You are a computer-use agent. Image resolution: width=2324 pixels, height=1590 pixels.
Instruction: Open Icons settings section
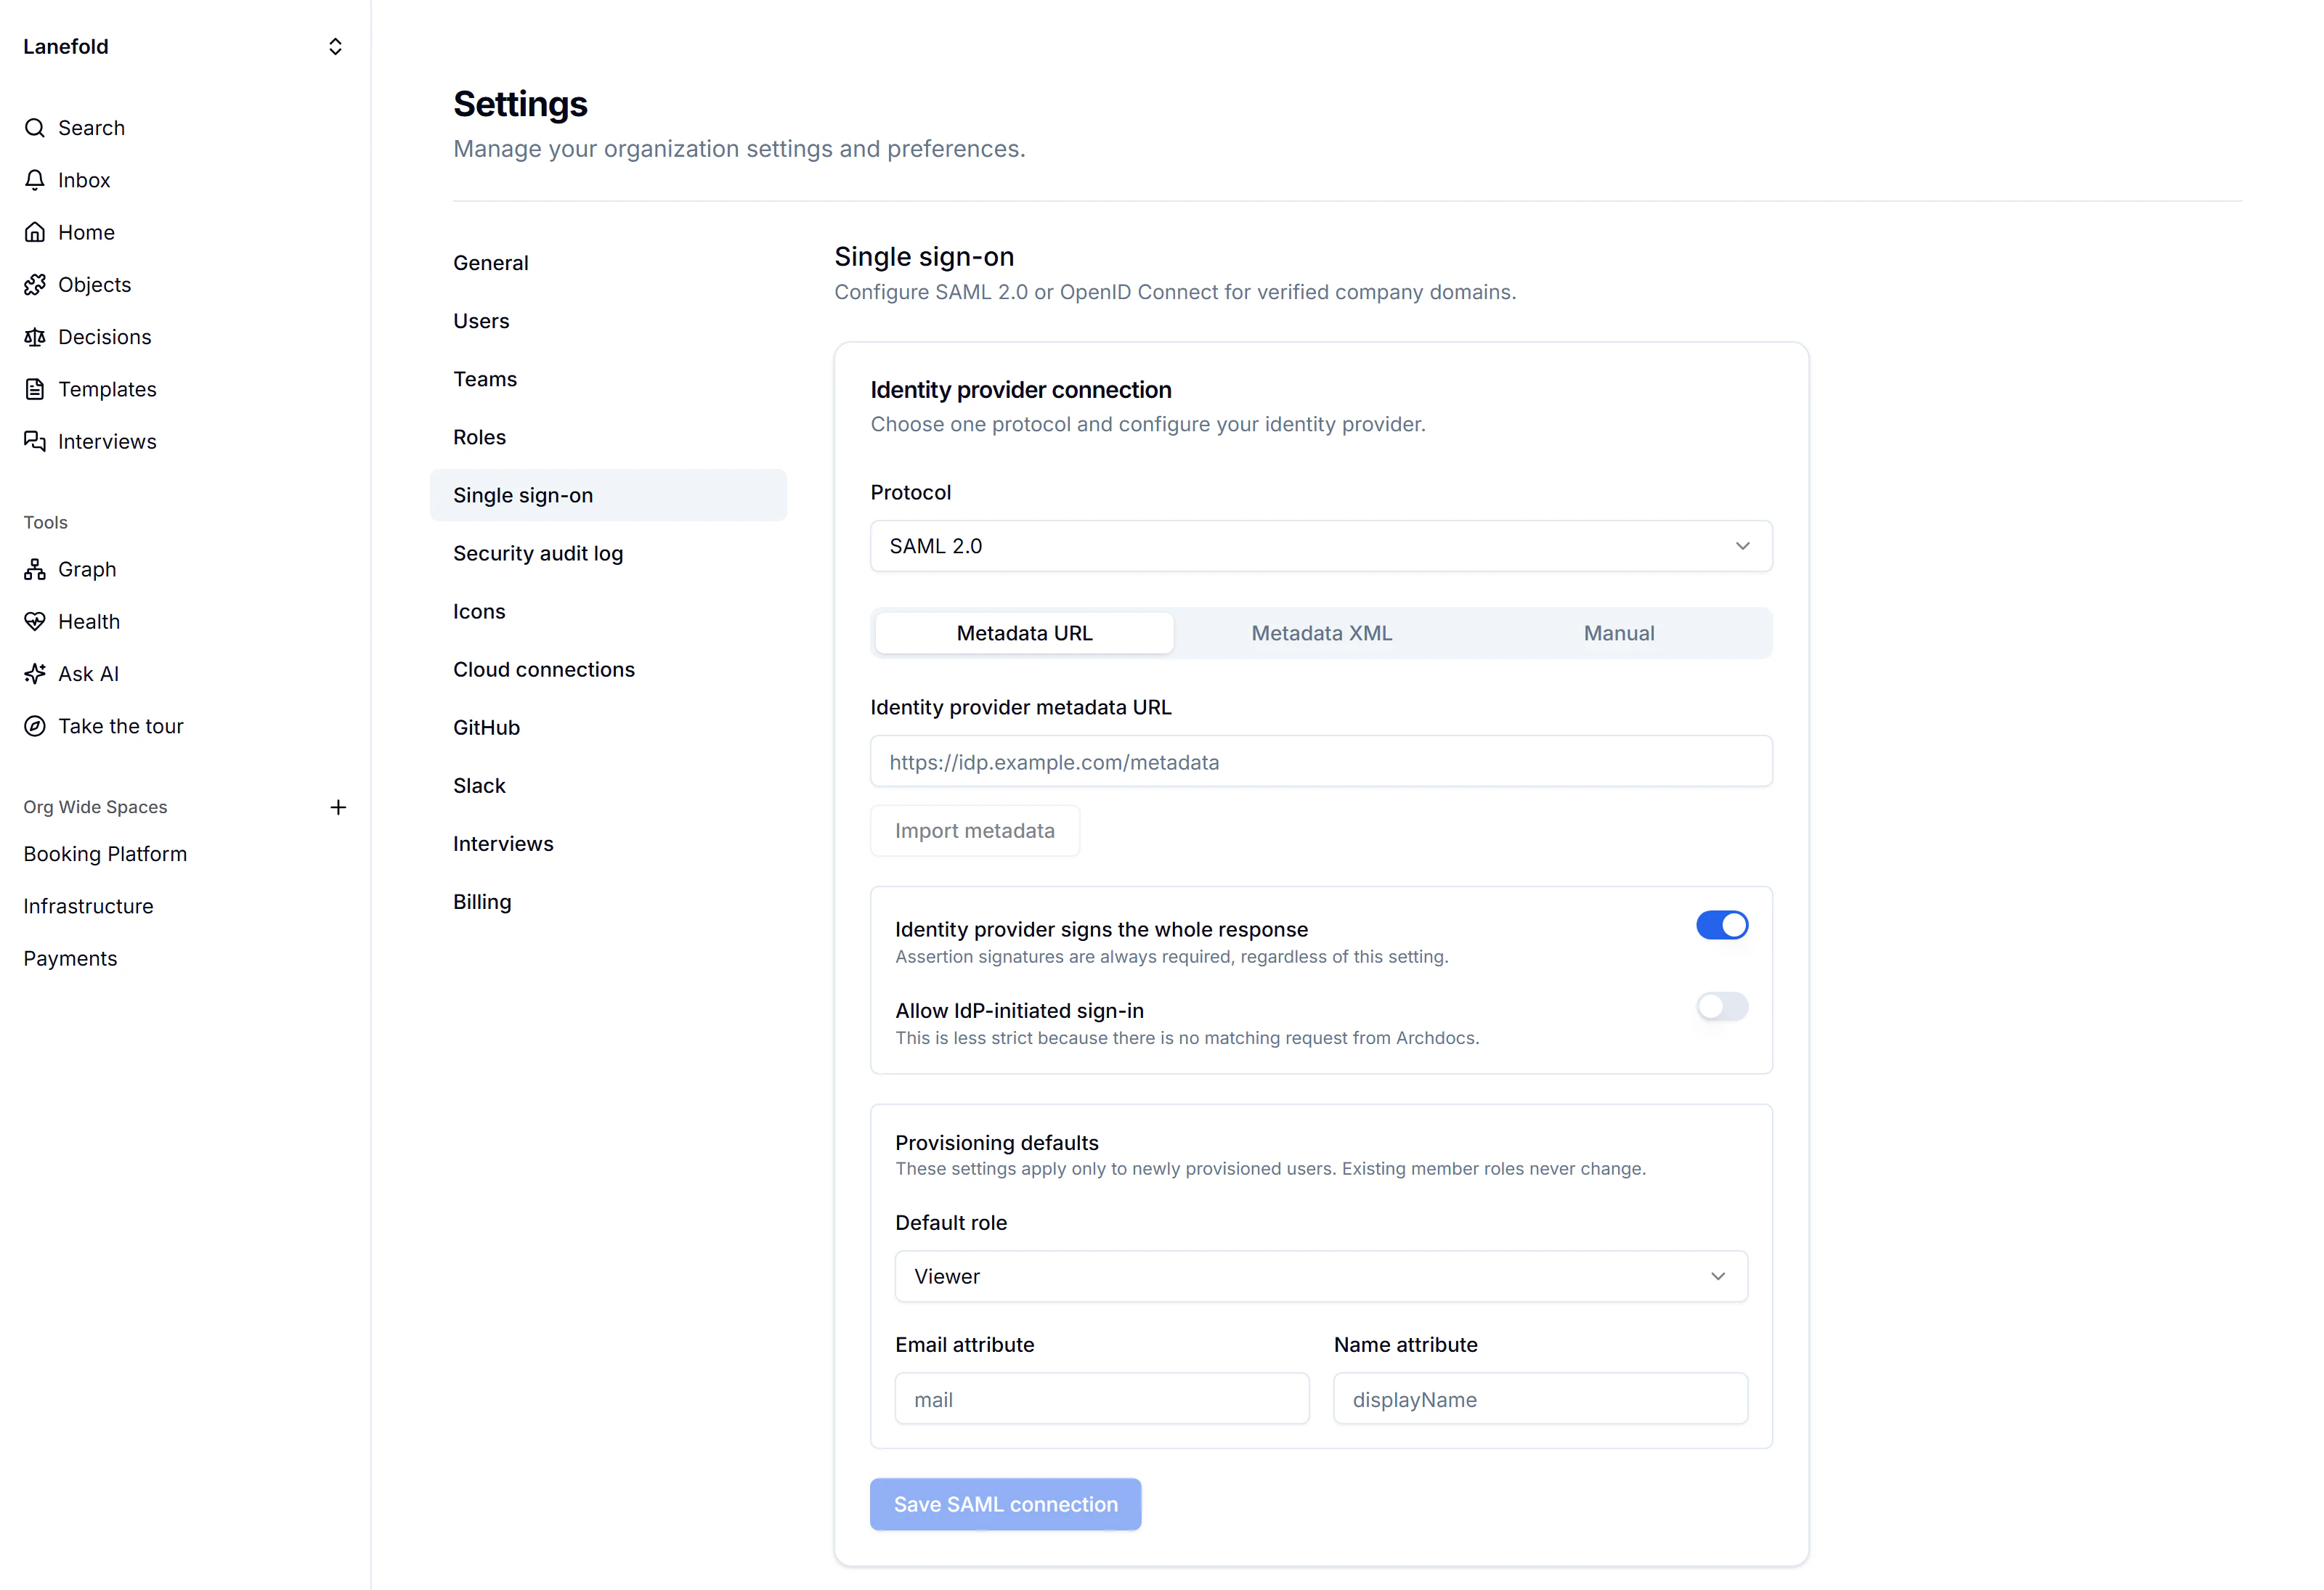click(x=608, y=611)
